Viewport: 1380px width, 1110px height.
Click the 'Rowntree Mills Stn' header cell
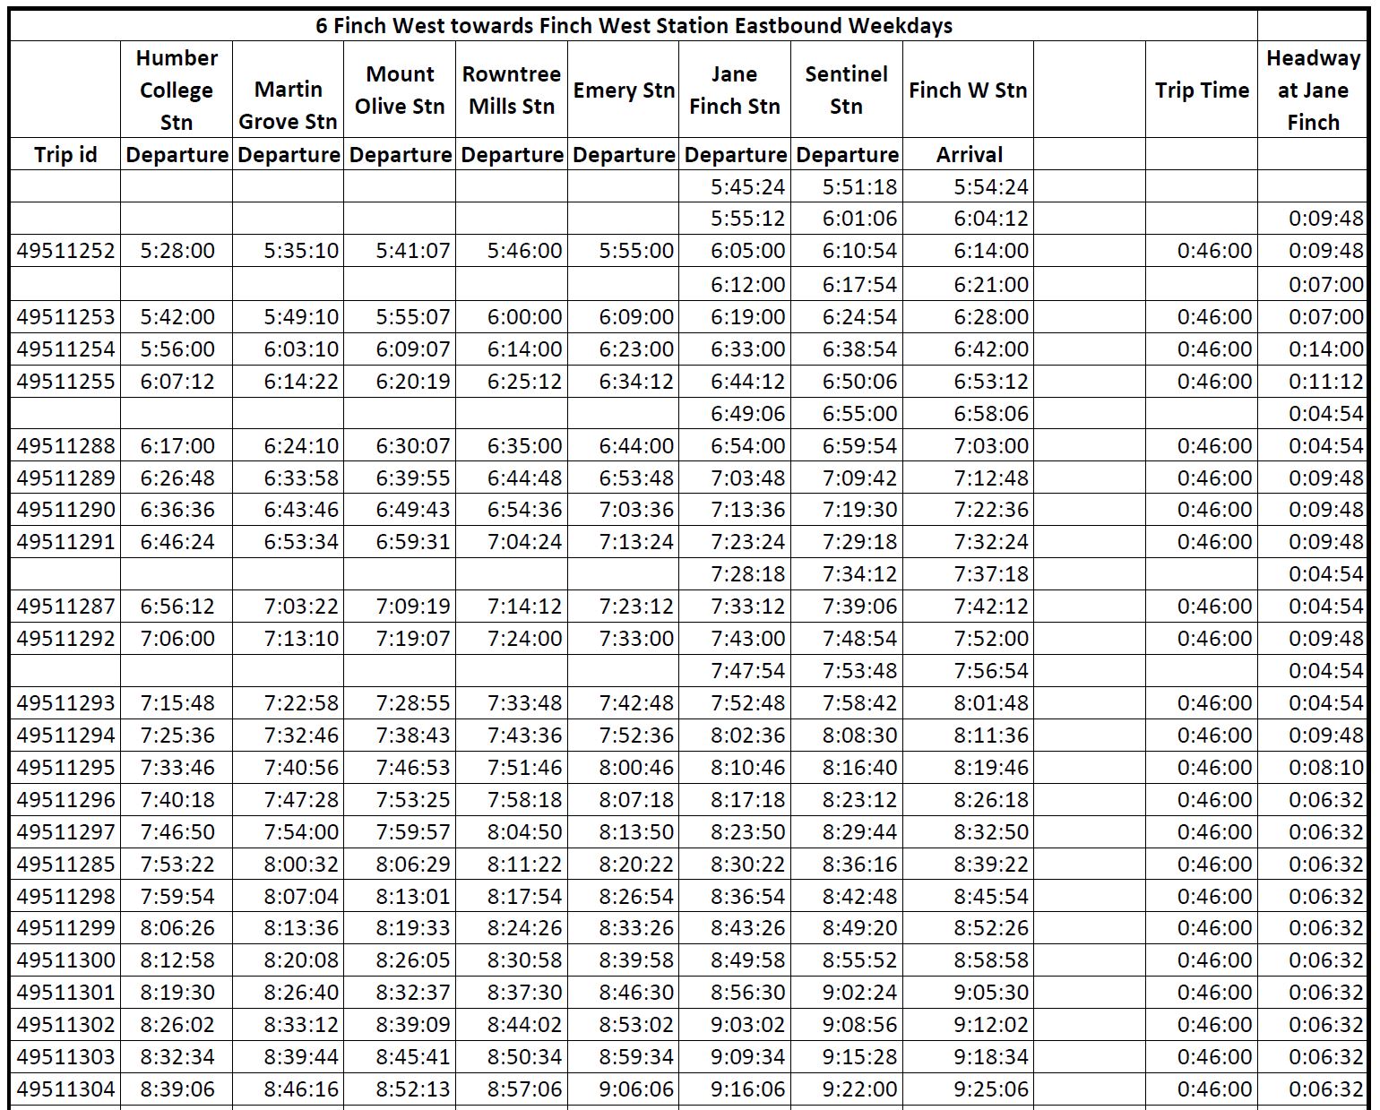point(511,90)
